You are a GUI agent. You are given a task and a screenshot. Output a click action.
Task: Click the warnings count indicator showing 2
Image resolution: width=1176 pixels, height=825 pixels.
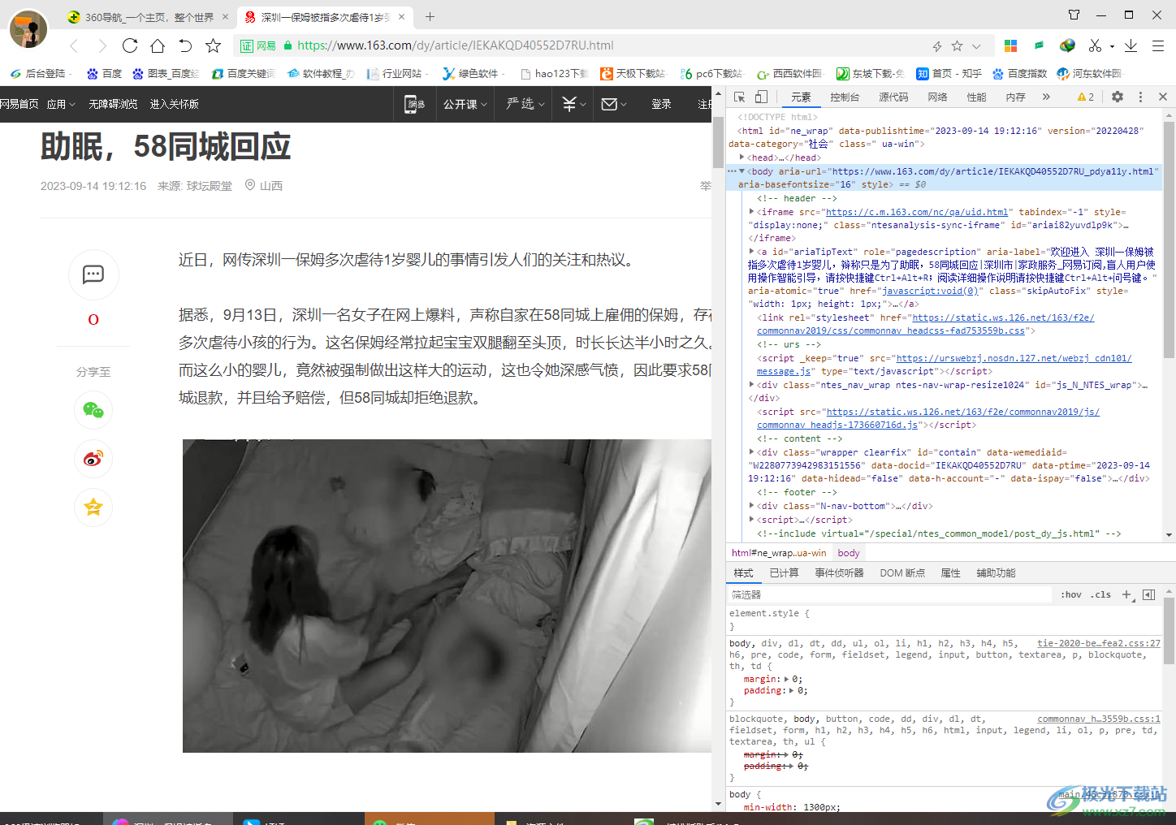point(1085,97)
